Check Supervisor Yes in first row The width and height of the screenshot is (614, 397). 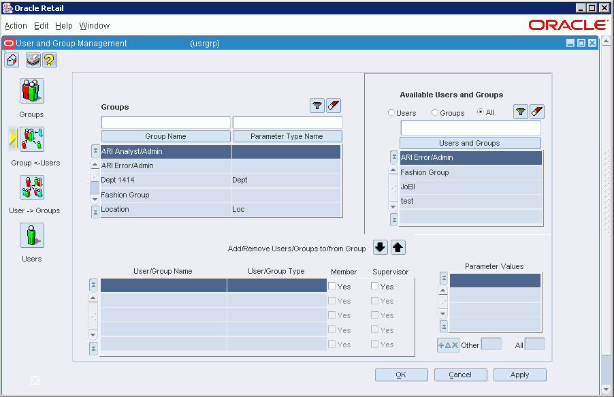[375, 286]
